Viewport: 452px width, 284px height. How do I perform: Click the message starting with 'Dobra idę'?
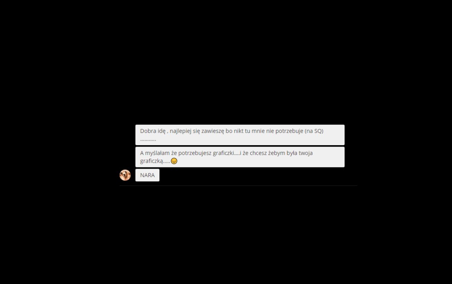pyautogui.click(x=240, y=135)
